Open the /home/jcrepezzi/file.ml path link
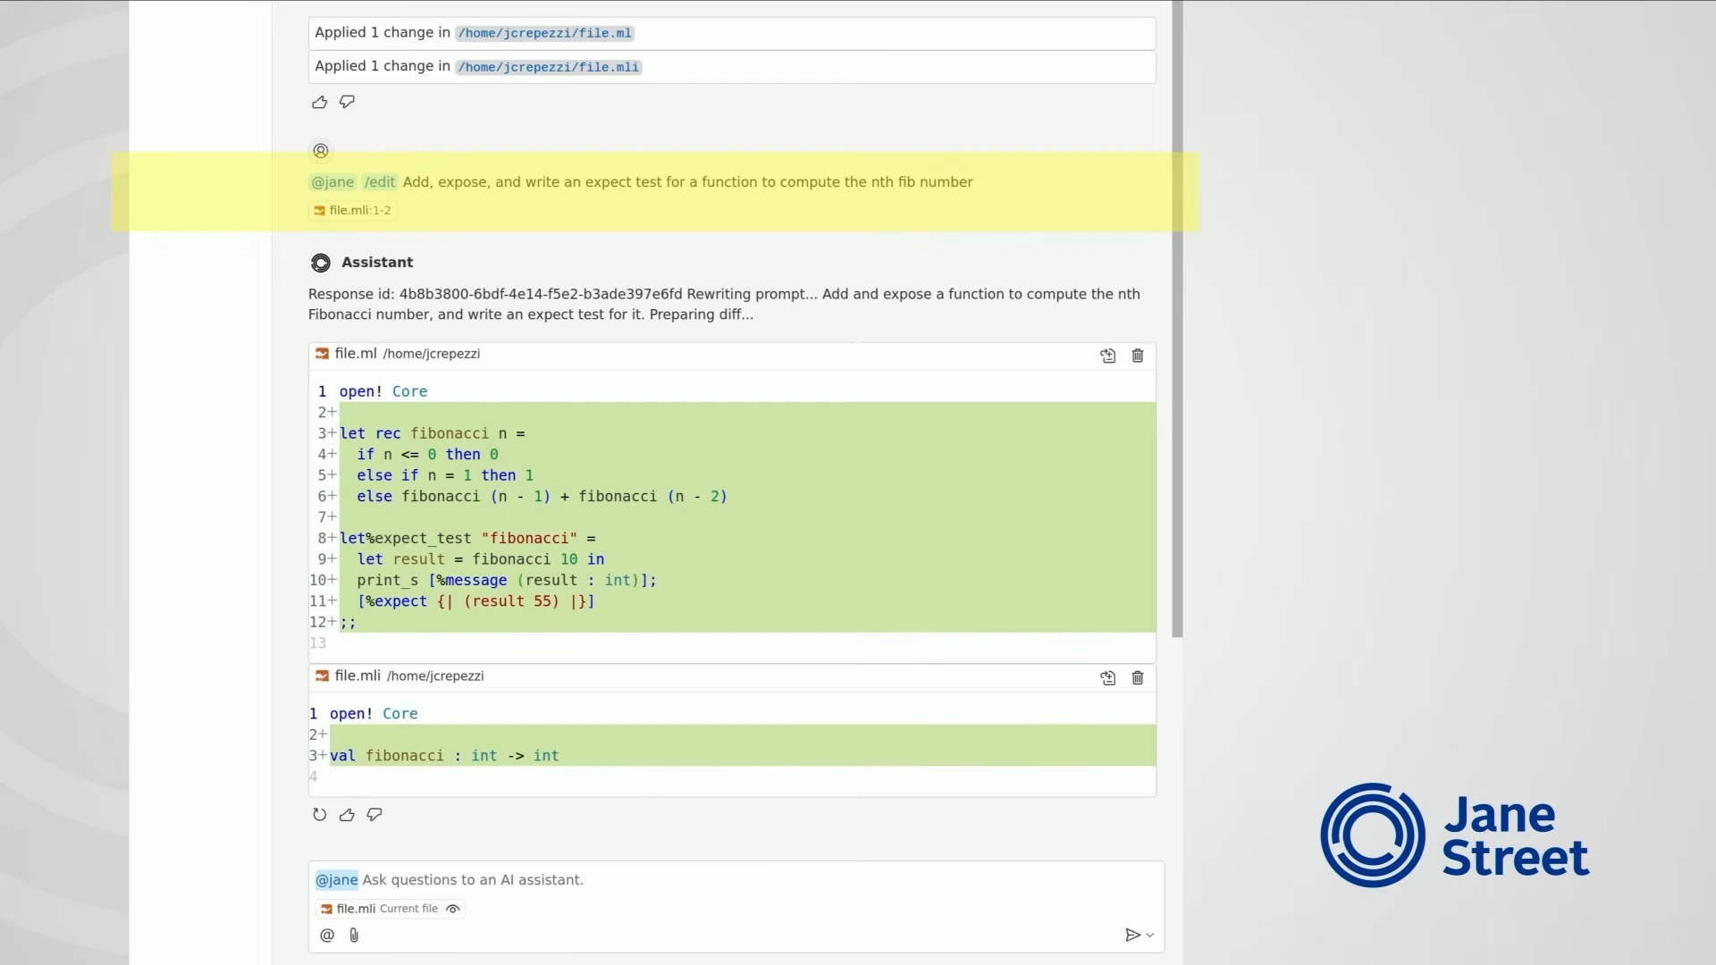This screenshot has height=965, width=1716. 544,33
